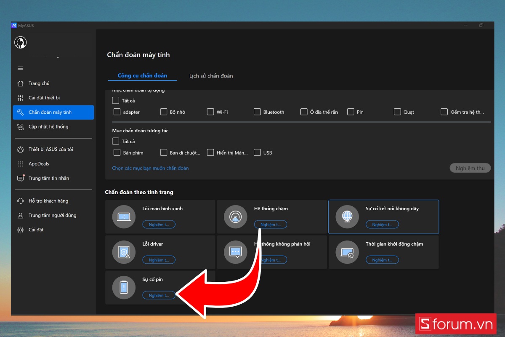This screenshot has width=505, height=337.
Task: Run test for Lỗi màn hình xanh
Action: pos(159,225)
